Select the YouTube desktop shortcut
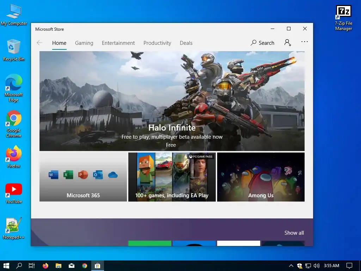This screenshot has width=361, height=271. point(14,193)
